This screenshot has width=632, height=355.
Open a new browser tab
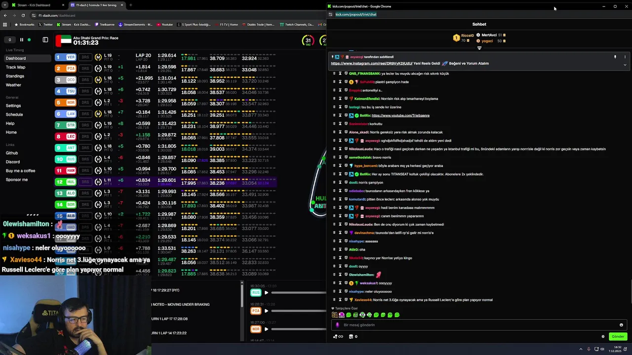(130, 5)
